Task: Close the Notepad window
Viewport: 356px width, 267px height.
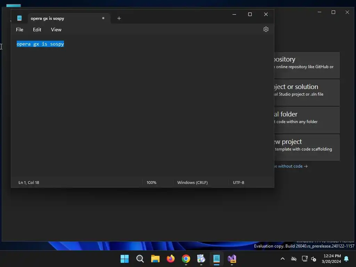Action: pos(266,14)
